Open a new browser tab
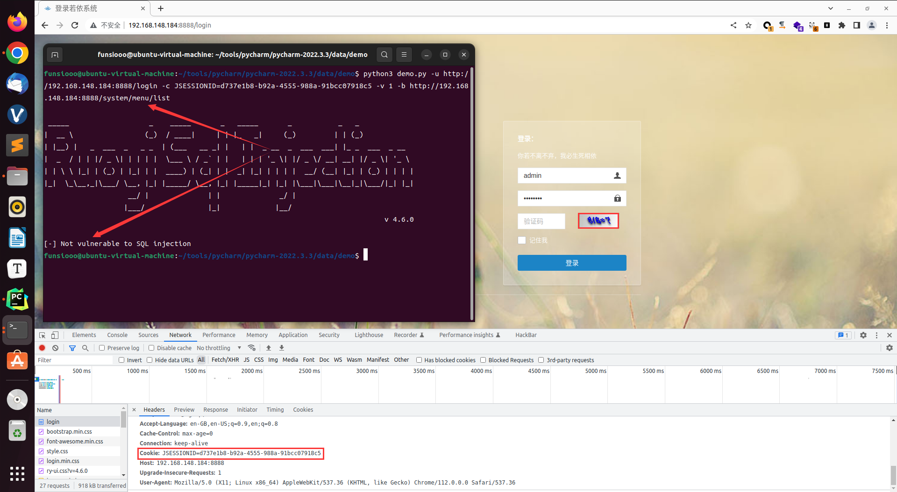The image size is (897, 492). 161,8
